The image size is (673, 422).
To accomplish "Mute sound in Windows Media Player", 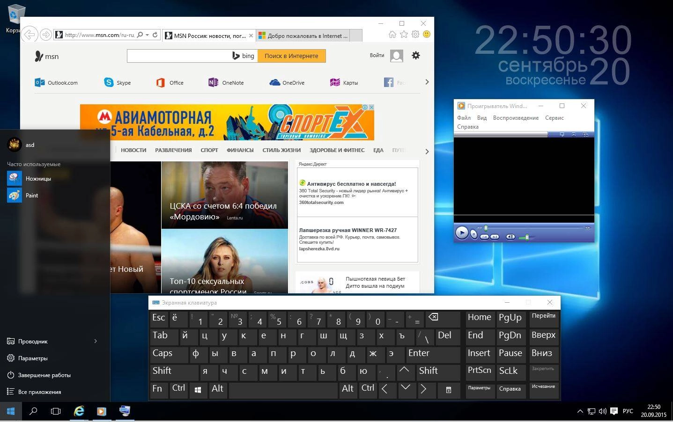I will point(510,237).
